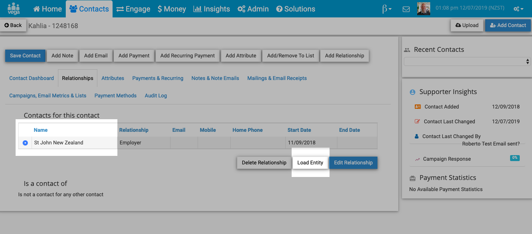Go back with Back button
The height and width of the screenshot is (234, 532).
point(13,25)
